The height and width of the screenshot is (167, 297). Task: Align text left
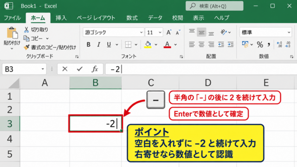click(x=192, y=45)
